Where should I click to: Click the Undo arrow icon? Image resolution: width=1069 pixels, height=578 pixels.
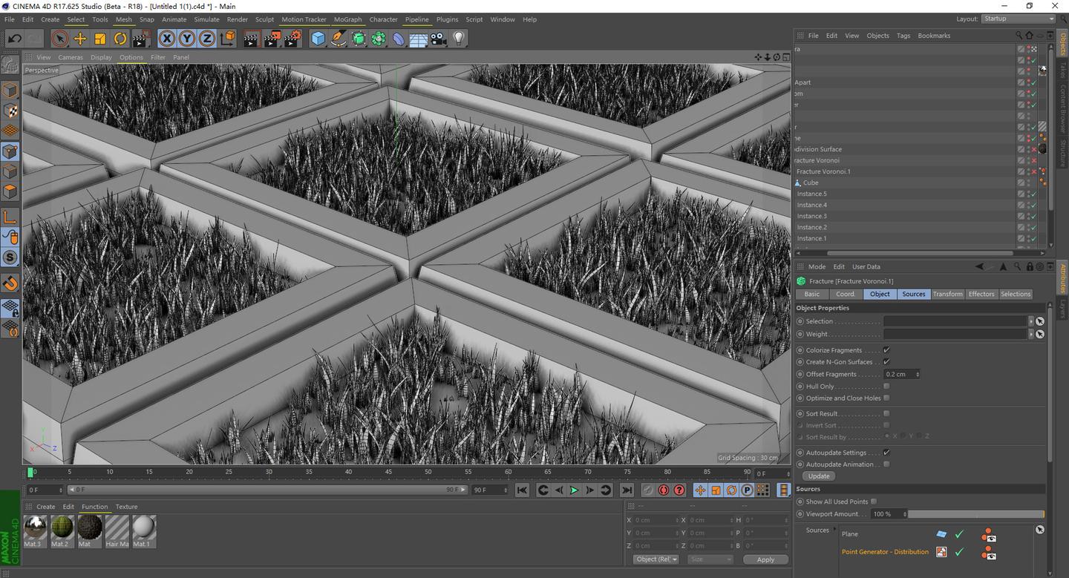pyautogui.click(x=14, y=39)
